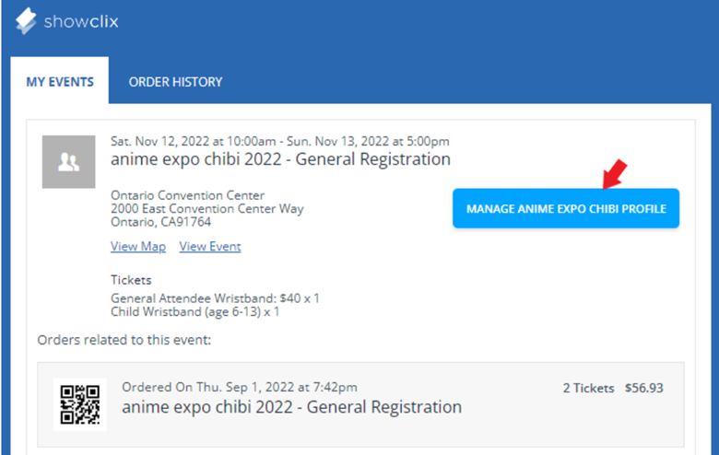The height and width of the screenshot is (455, 719).
Task: Select the event title above the venue address
Action: [280, 159]
